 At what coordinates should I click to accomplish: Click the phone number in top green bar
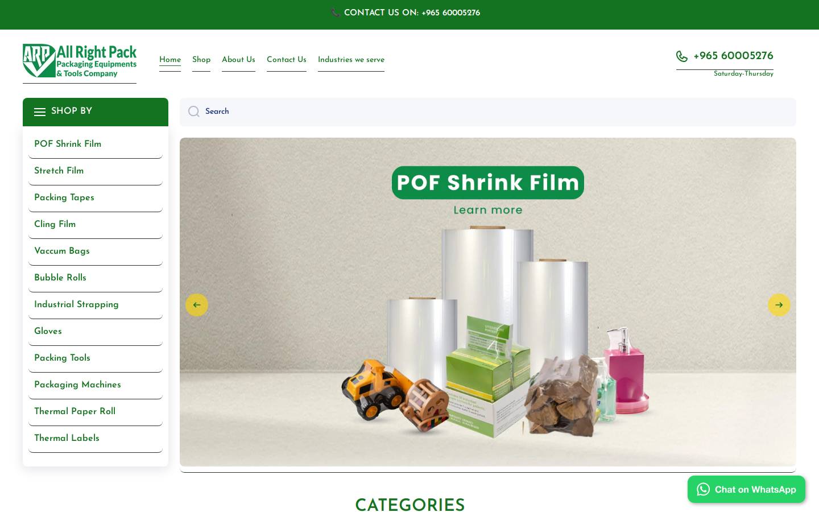click(450, 13)
